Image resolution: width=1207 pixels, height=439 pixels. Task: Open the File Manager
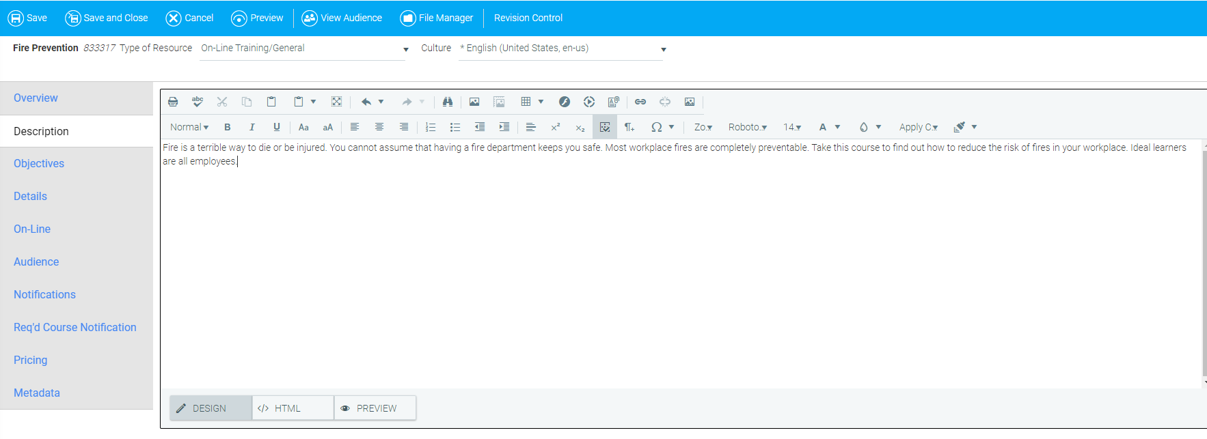coord(437,18)
